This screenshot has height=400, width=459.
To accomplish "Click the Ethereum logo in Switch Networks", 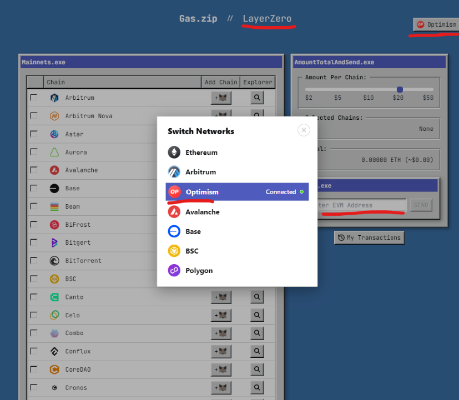I will click(x=174, y=153).
